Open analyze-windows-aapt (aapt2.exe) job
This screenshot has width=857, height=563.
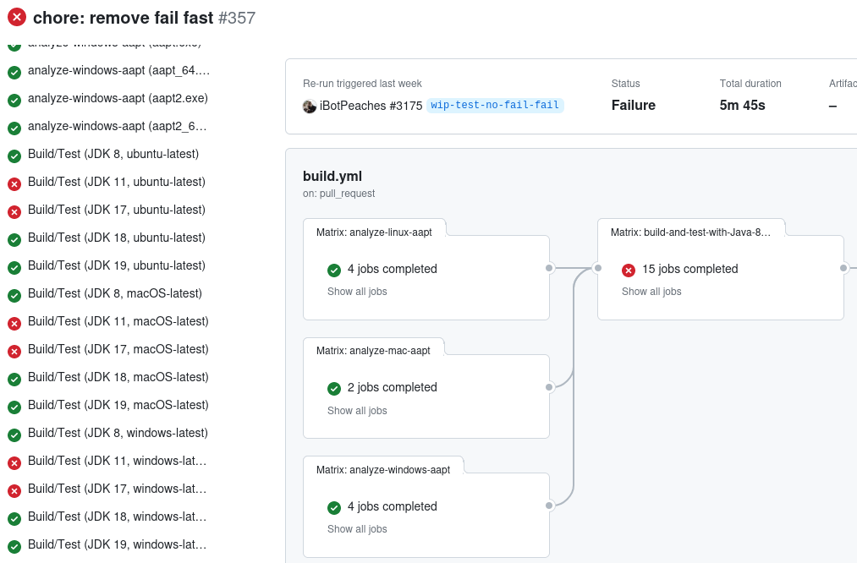click(x=118, y=98)
